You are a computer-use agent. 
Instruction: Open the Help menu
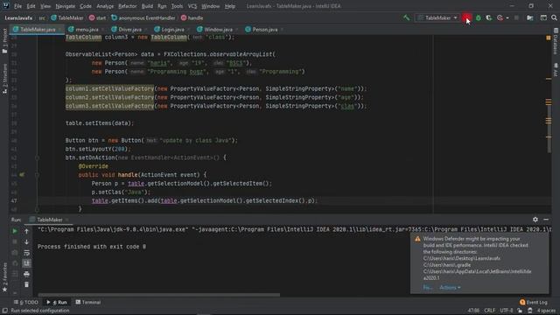click(x=230, y=6)
